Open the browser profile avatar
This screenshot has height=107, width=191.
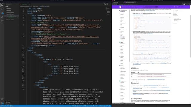(x=185, y=4)
